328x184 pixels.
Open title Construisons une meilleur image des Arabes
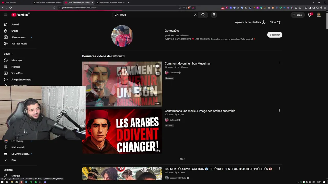click(200, 111)
